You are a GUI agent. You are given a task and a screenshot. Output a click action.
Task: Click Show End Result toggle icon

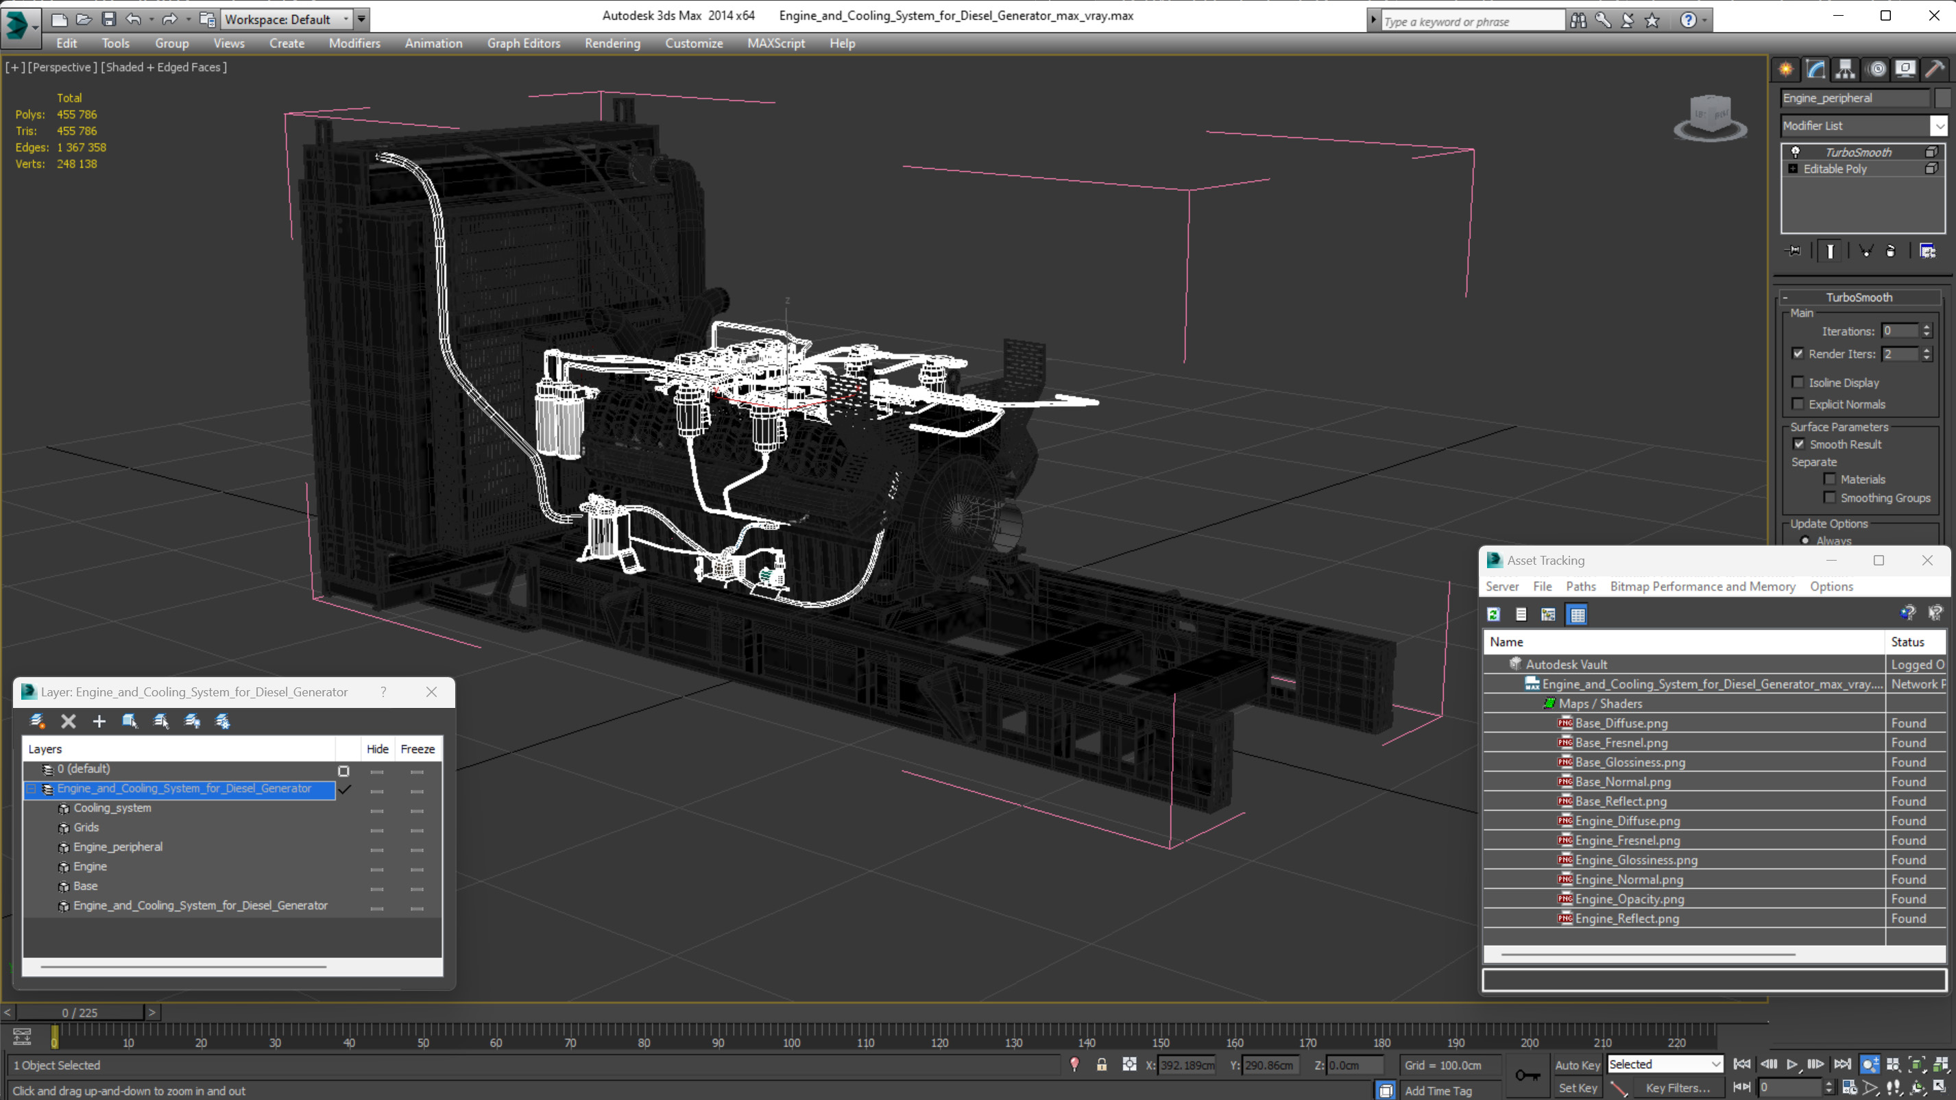[1830, 251]
